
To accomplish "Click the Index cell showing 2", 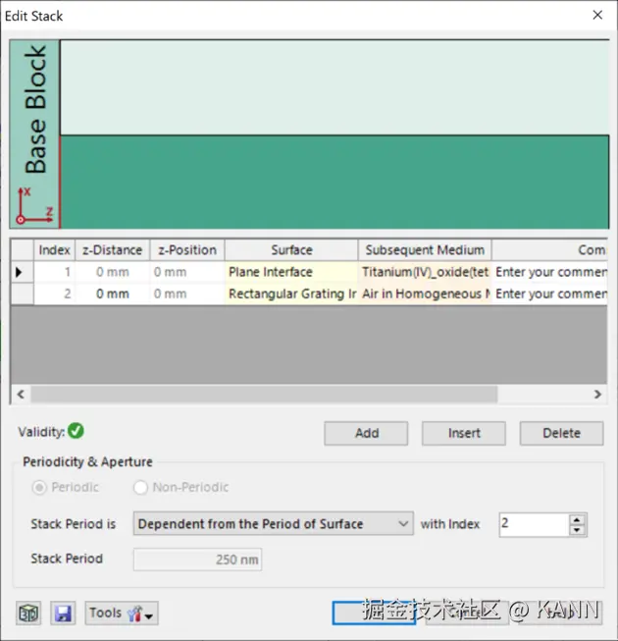I will (54, 294).
